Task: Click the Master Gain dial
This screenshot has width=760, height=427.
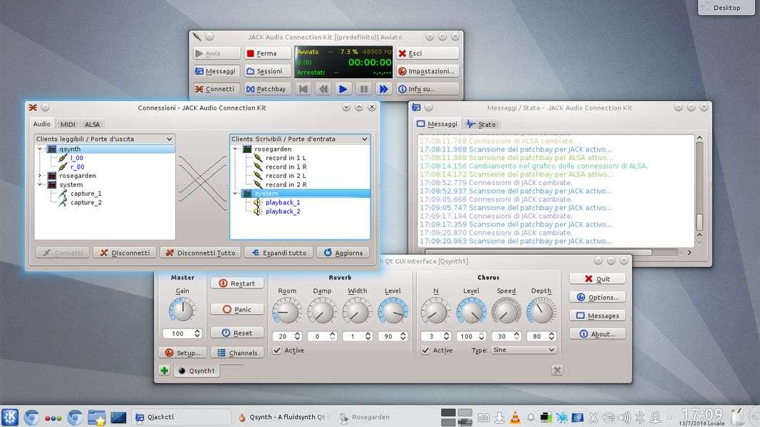Action: click(x=182, y=310)
